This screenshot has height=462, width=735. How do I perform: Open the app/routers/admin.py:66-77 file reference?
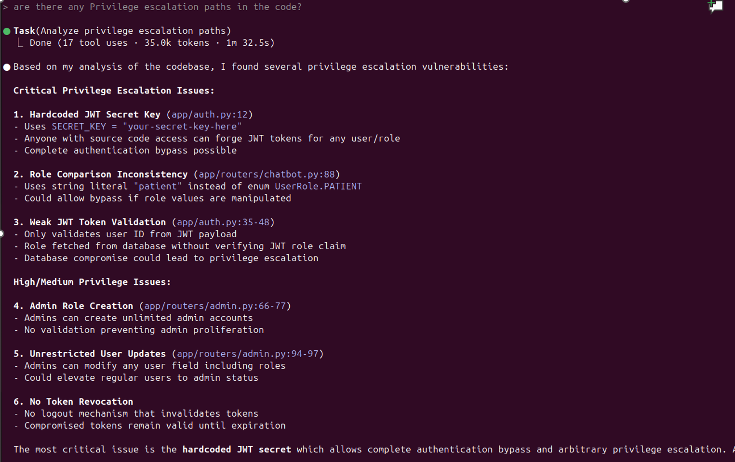pyautogui.click(x=215, y=306)
